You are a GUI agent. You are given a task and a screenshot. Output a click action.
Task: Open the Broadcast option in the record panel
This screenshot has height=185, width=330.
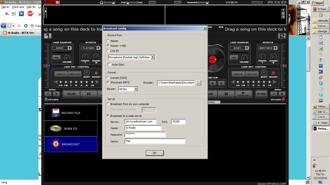tap(71, 144)
